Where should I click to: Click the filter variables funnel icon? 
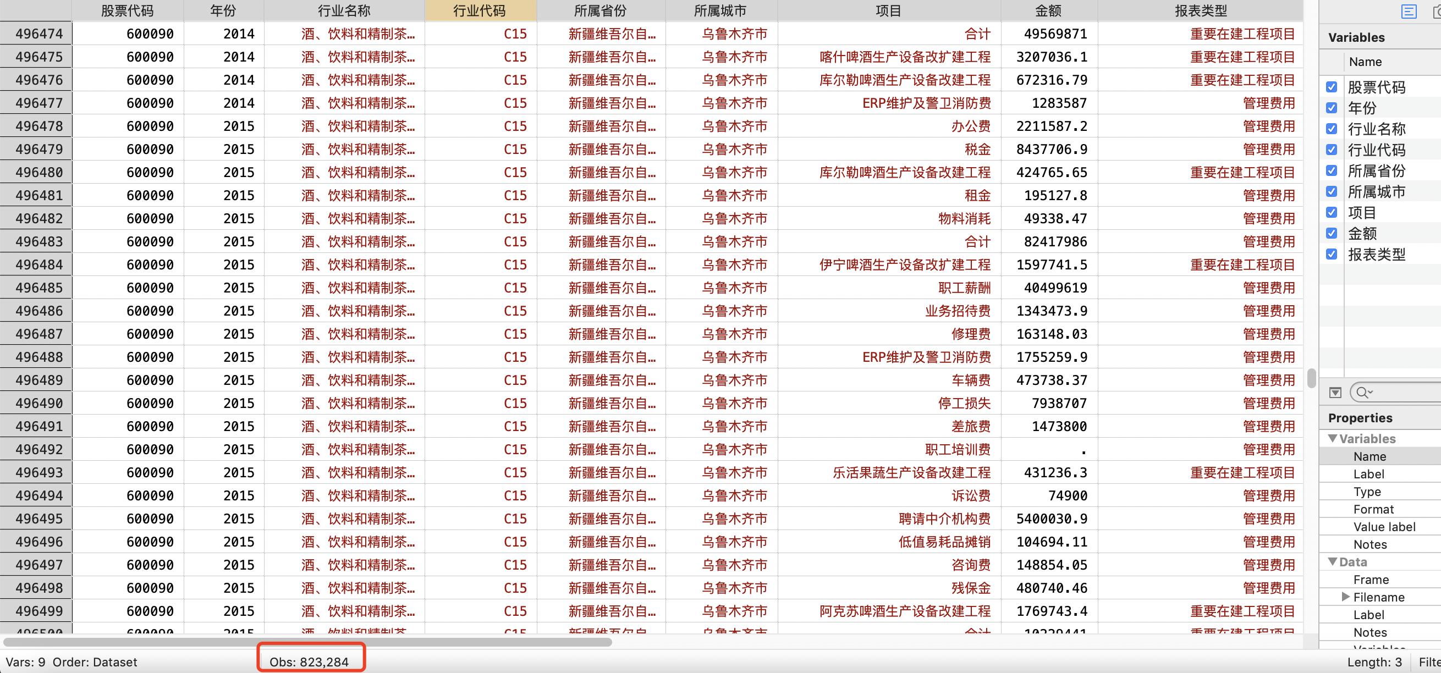tap(1335, 393)
